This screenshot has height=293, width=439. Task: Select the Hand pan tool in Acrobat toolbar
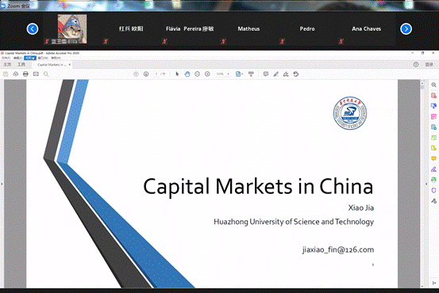coord(187,74)
